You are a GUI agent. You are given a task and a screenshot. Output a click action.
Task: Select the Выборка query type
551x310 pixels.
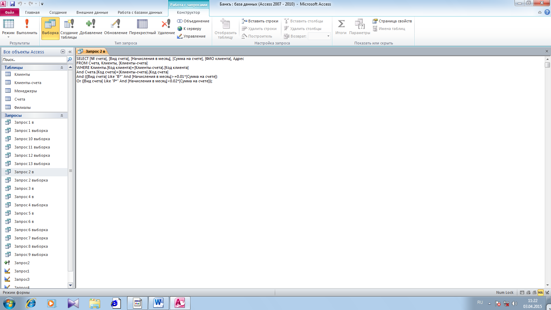coord(50,28)
